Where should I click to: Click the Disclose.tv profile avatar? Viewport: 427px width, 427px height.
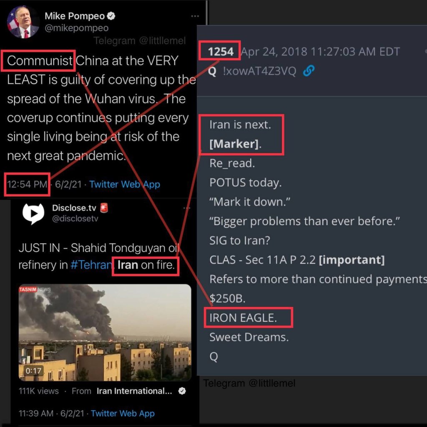[33, 213]
